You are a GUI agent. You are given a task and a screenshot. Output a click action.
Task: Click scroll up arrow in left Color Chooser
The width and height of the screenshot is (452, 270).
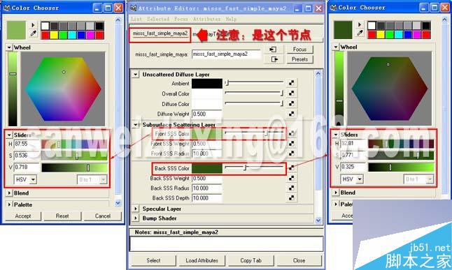pyautogui.click(x=118, y=20)
